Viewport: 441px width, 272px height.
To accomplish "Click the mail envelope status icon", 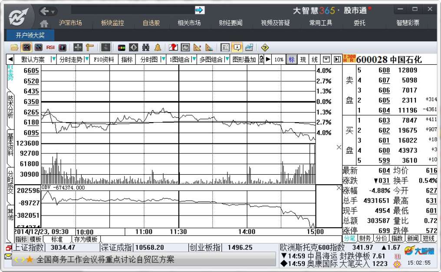I will click(x=8, y=256).
